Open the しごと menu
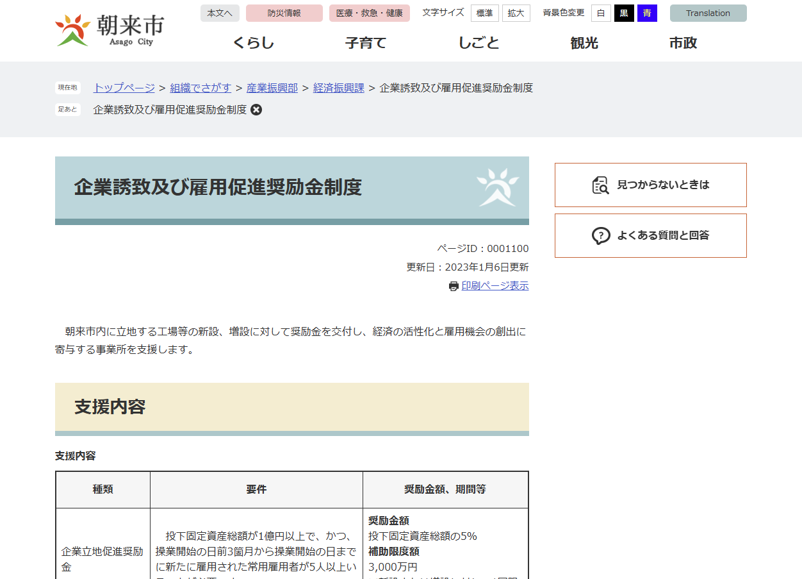Image resolution: width=802 pixels, height=579 pixels. 479,43
